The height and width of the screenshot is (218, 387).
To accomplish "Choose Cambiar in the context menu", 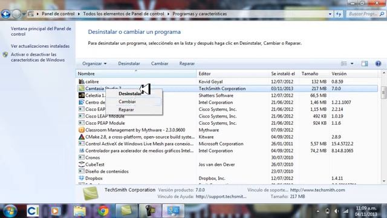I will [x=134, y=102].
